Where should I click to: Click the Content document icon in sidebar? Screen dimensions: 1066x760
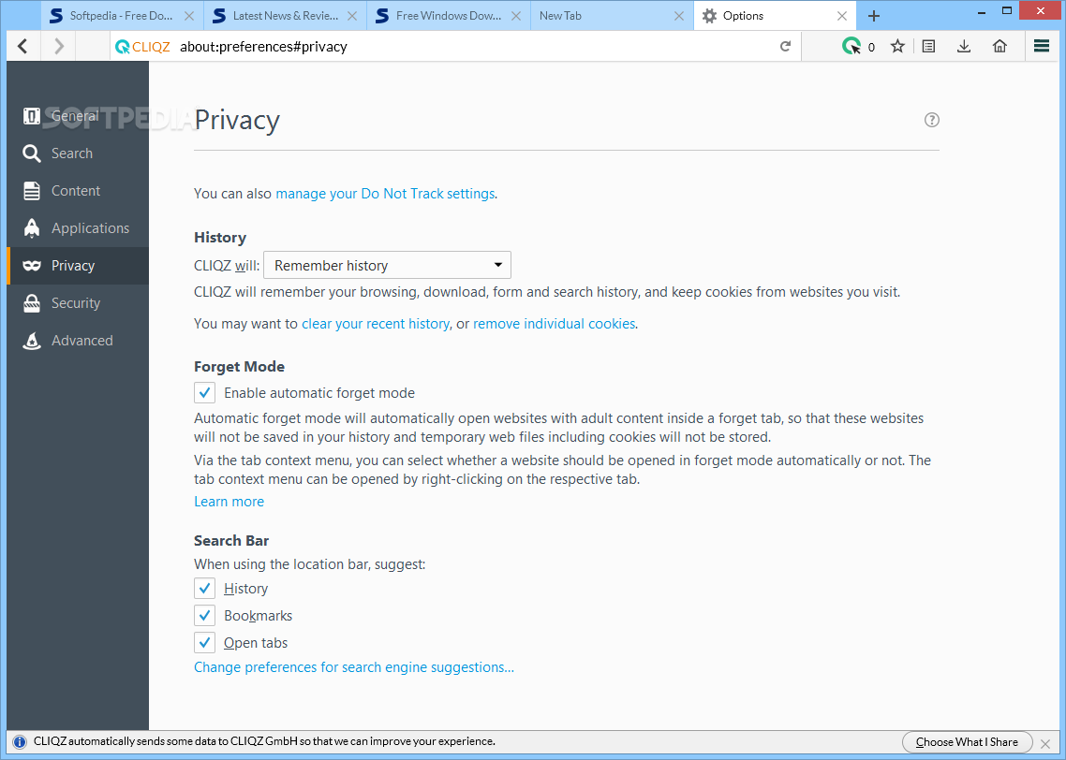click(x=31, y=191)
